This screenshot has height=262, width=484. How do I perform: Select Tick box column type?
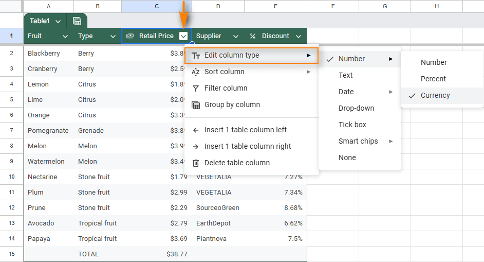tap(360, 125)
